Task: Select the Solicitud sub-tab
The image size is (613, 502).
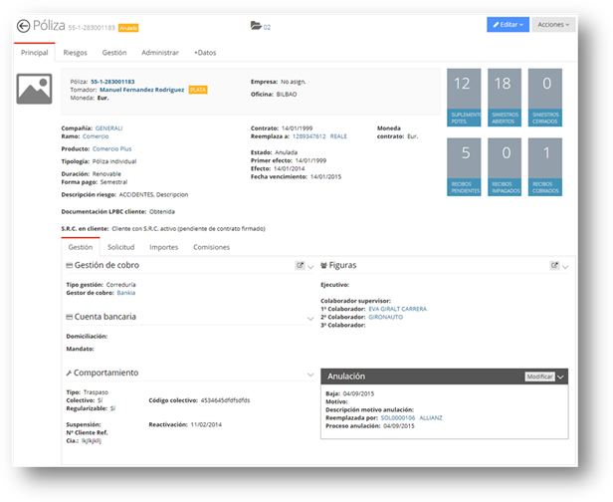Action: 120,247
